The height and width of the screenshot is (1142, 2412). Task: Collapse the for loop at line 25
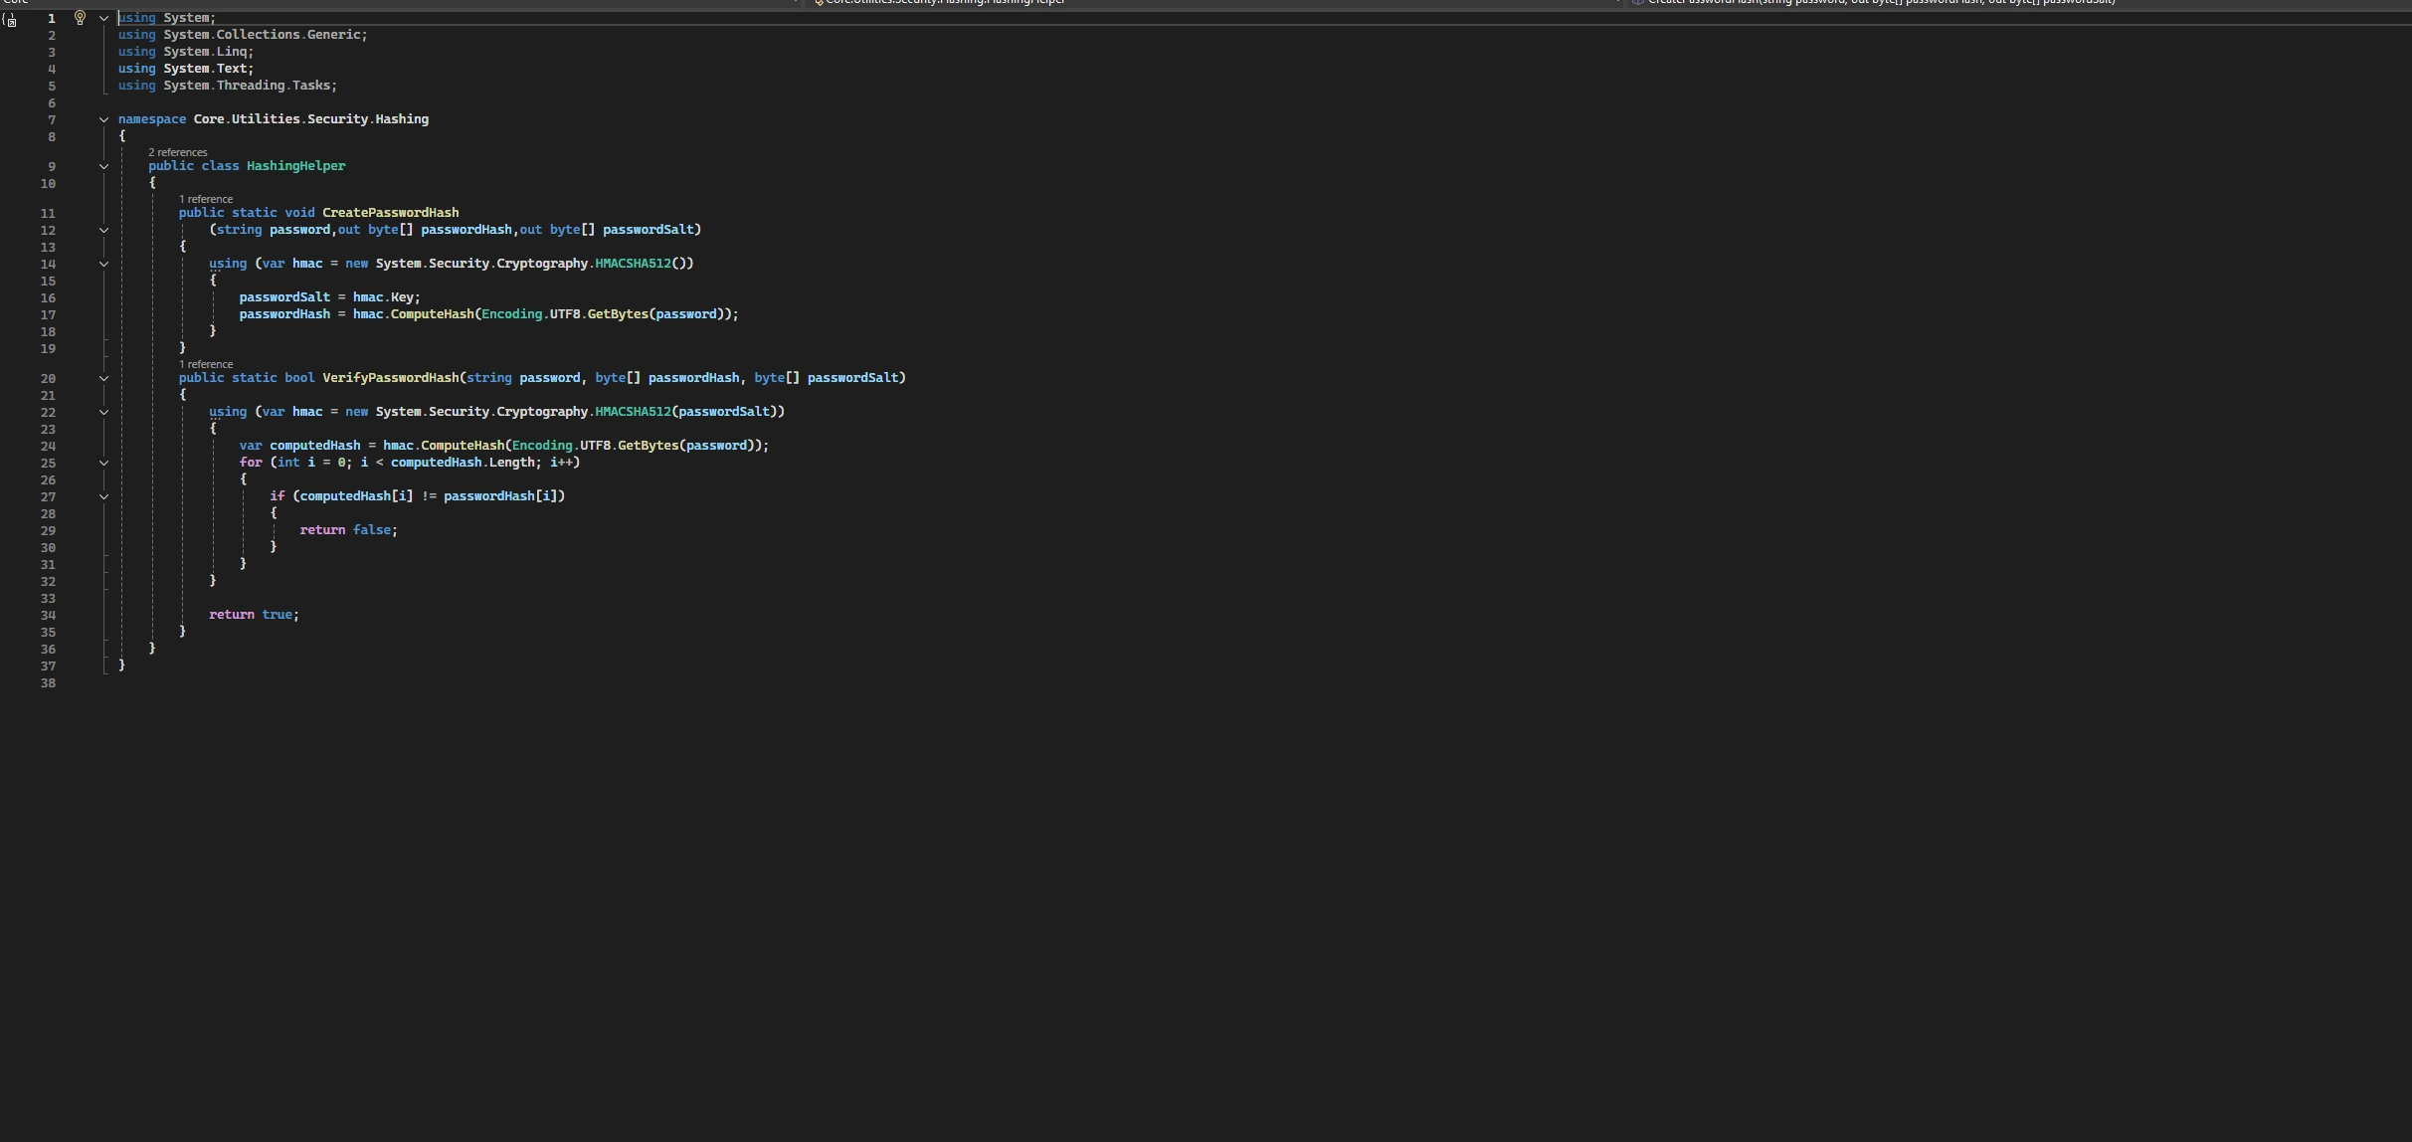point(103,463)
